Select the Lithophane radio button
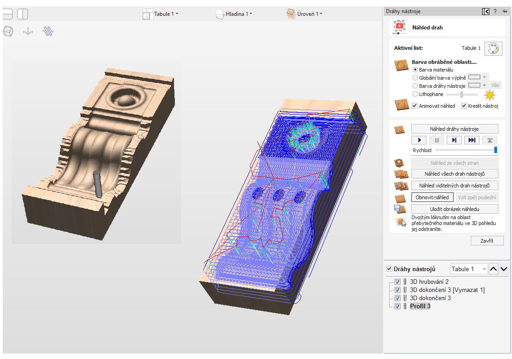 pos(415,94)
